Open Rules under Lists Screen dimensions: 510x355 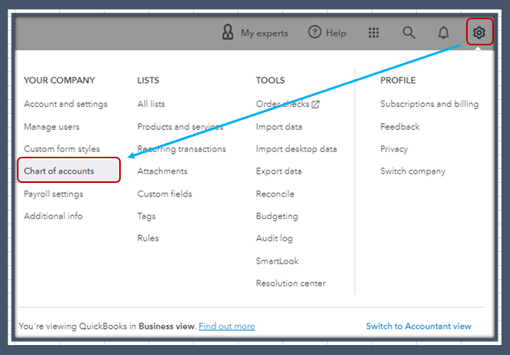pos(148,238)
